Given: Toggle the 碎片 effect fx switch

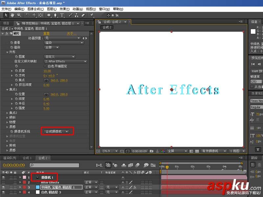Looking at the screenshot, I should point(7,33).
